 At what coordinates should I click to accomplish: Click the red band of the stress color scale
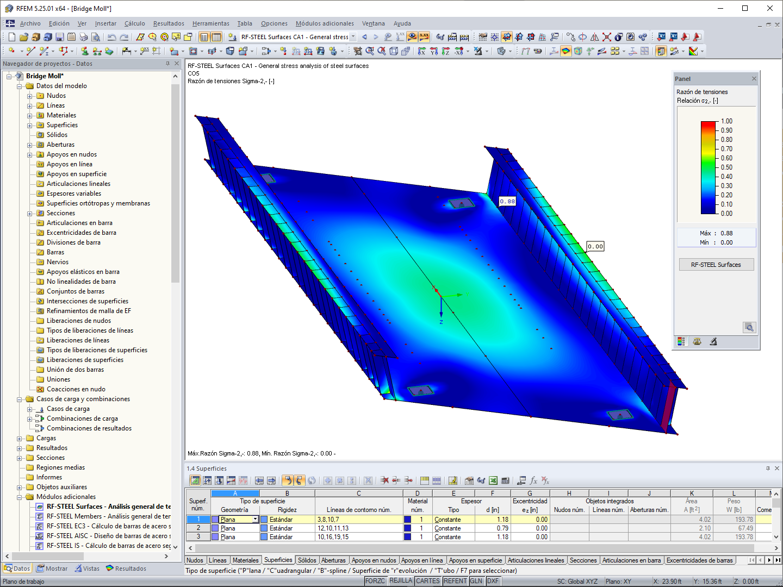click(707, 124)
